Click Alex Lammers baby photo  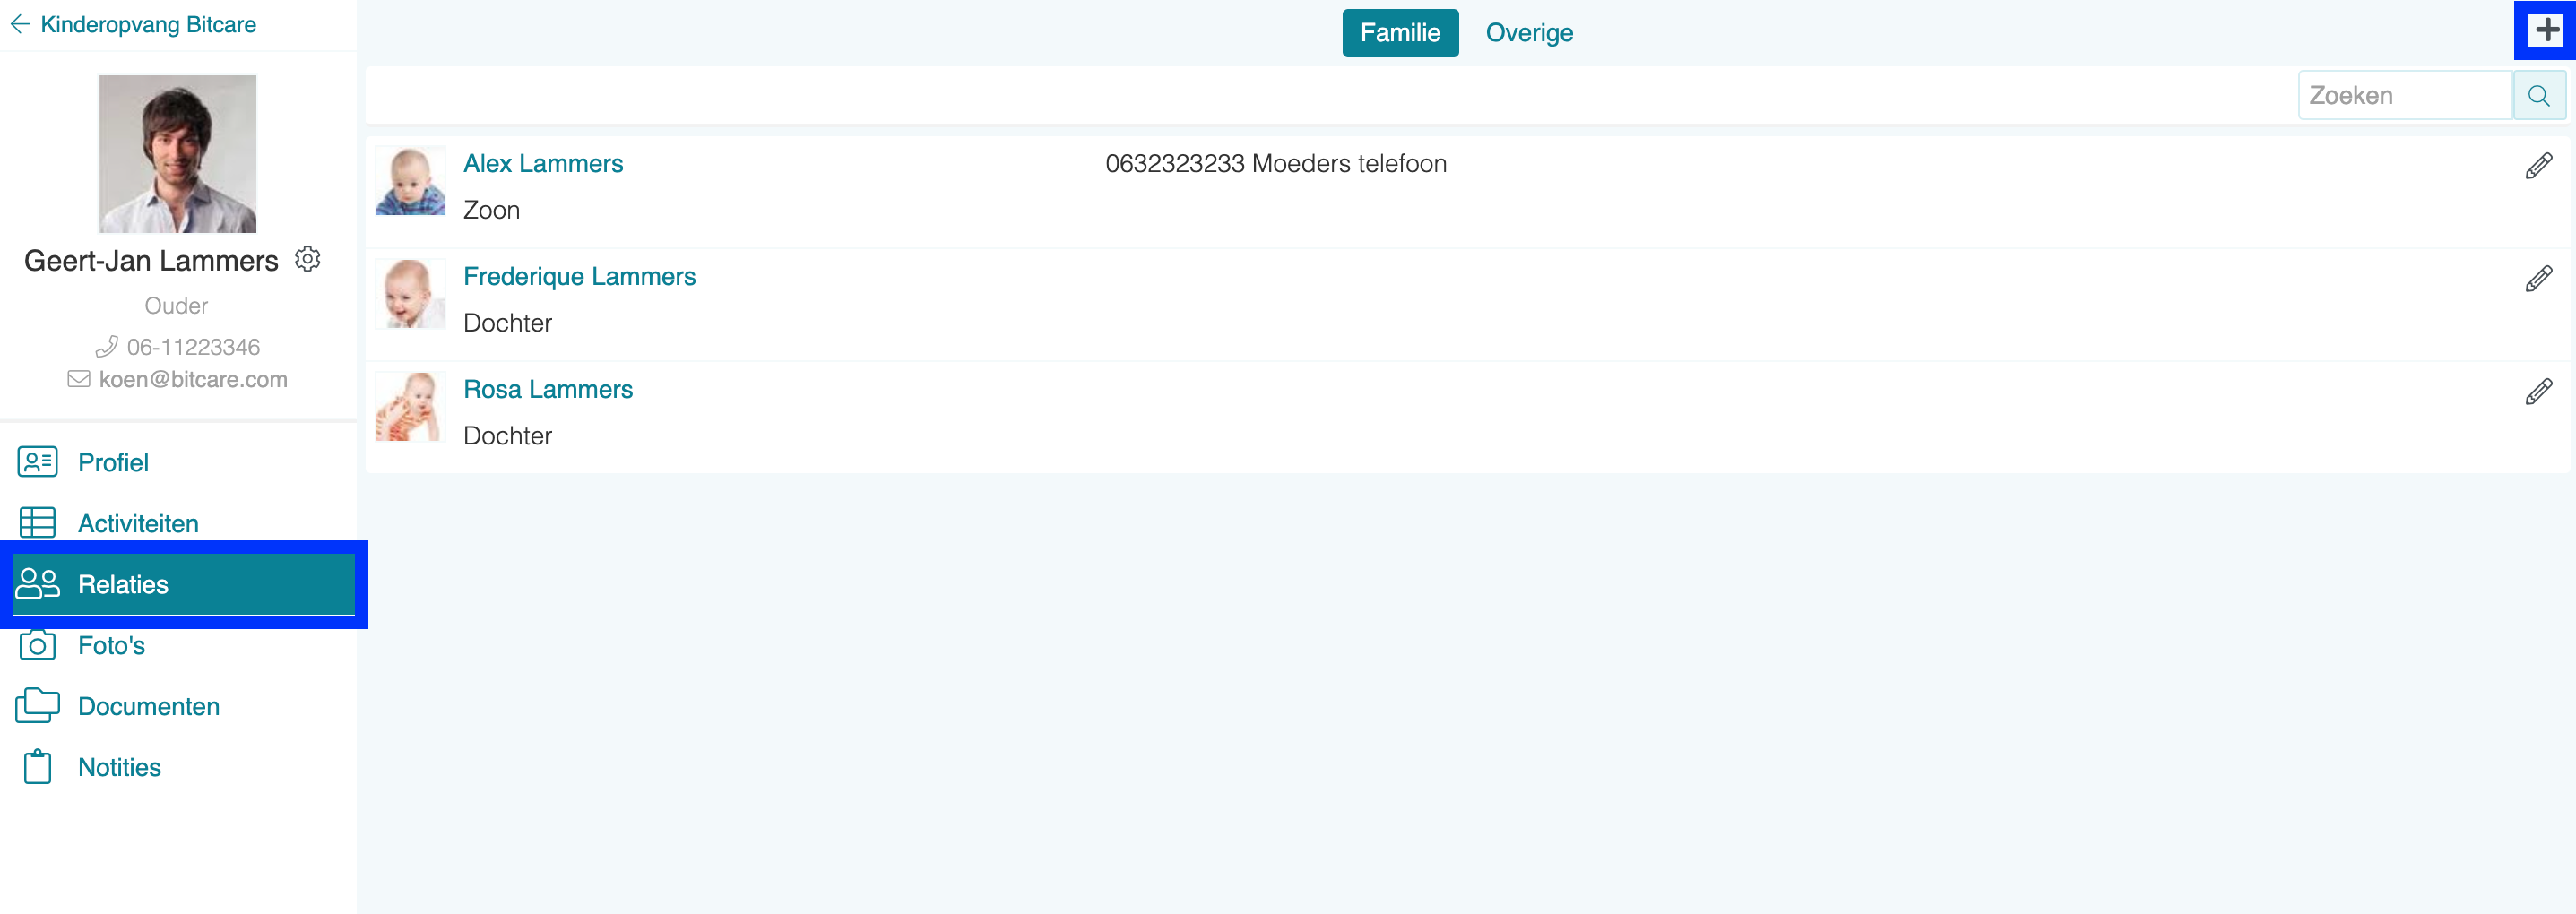click(x=410, y=181)
